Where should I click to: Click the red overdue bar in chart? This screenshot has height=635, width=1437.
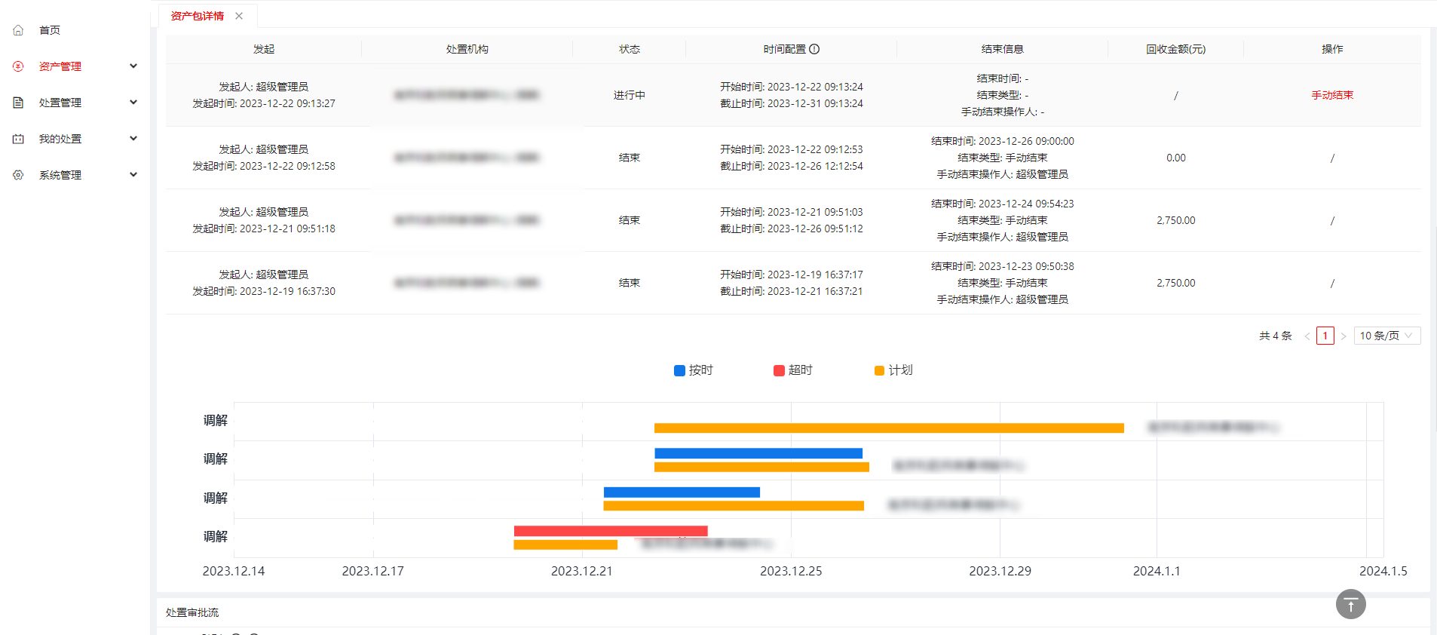[611, 531]
